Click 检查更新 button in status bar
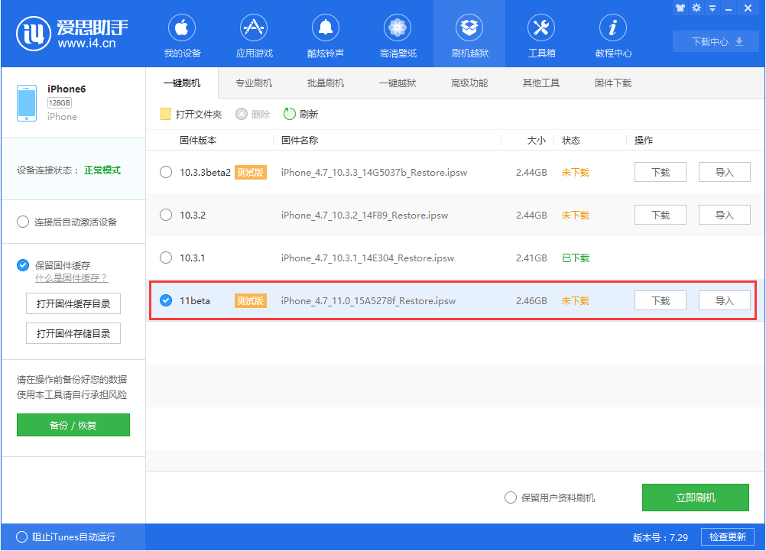This screenshot has width=766, height=551. (728, 536)
